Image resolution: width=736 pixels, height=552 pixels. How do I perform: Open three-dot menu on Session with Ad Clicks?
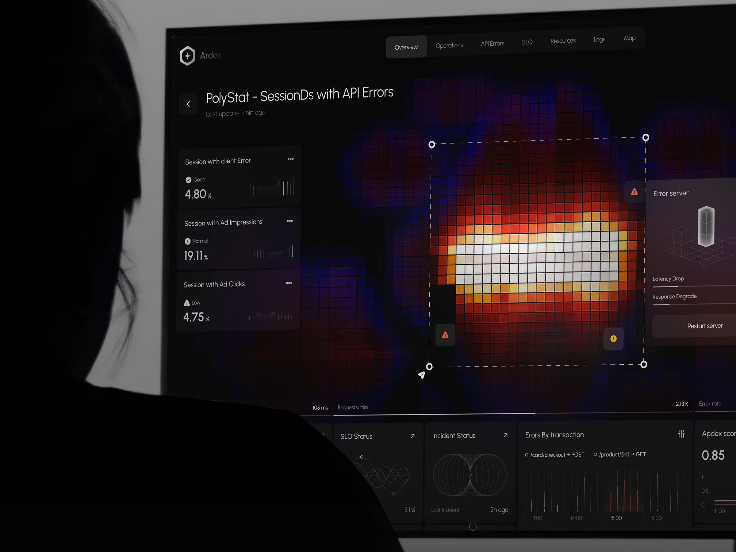(x=289, y=283)
